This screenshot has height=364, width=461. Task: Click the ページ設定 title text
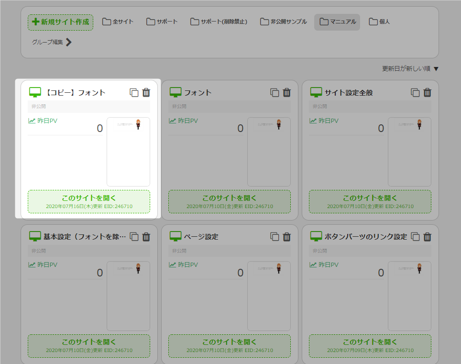(201, 237)
